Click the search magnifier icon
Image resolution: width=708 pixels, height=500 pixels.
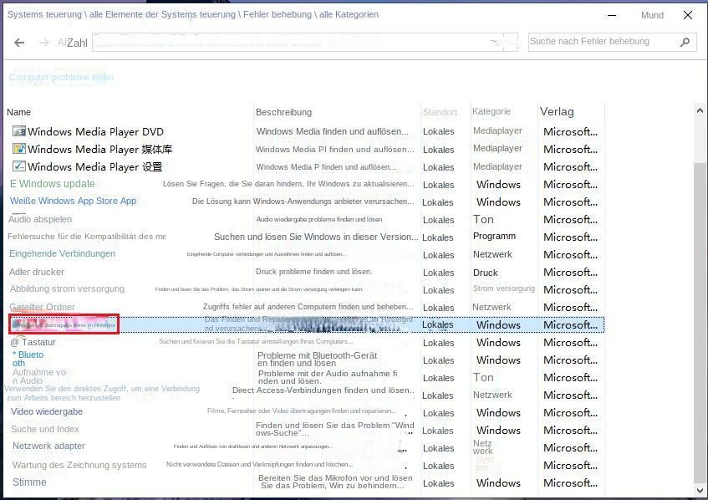(684, 41)
